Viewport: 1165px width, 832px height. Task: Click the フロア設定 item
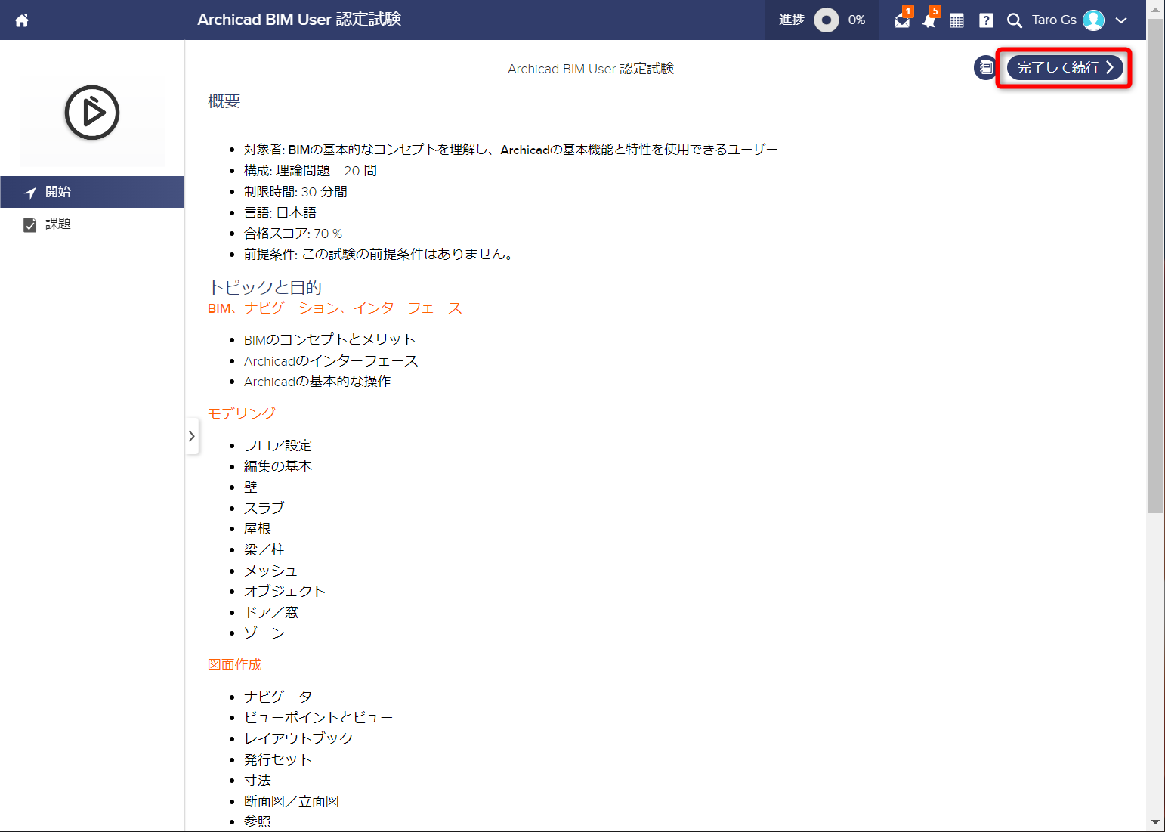278,446
